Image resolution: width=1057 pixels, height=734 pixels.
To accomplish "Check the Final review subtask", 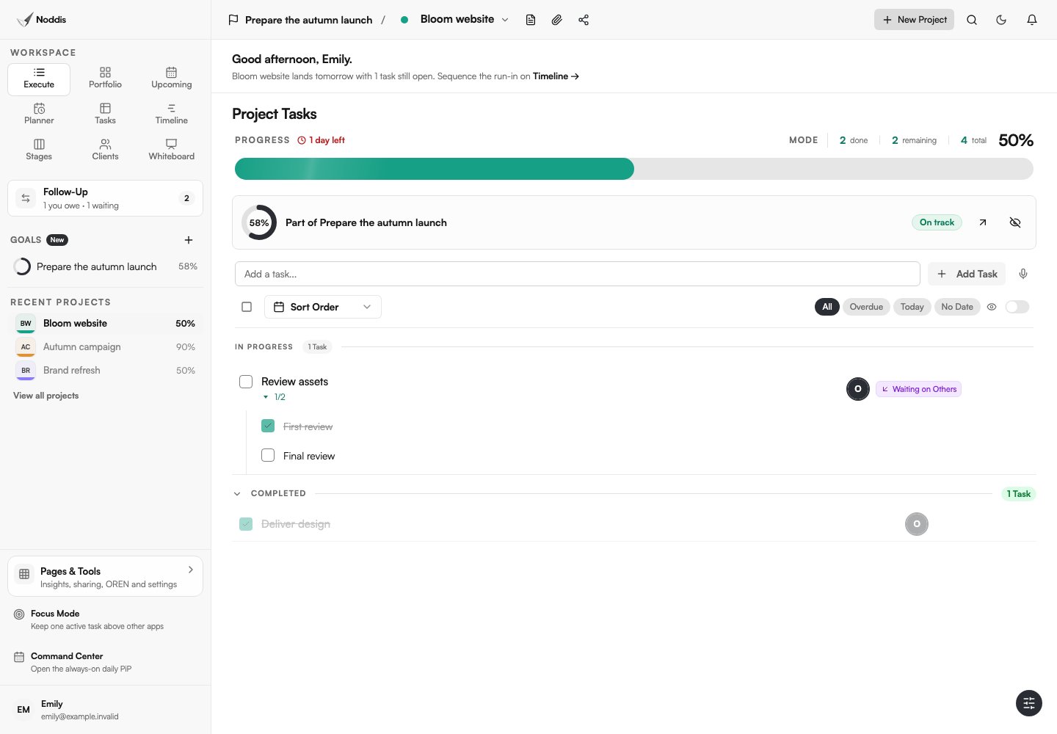I will coord(268,455).
